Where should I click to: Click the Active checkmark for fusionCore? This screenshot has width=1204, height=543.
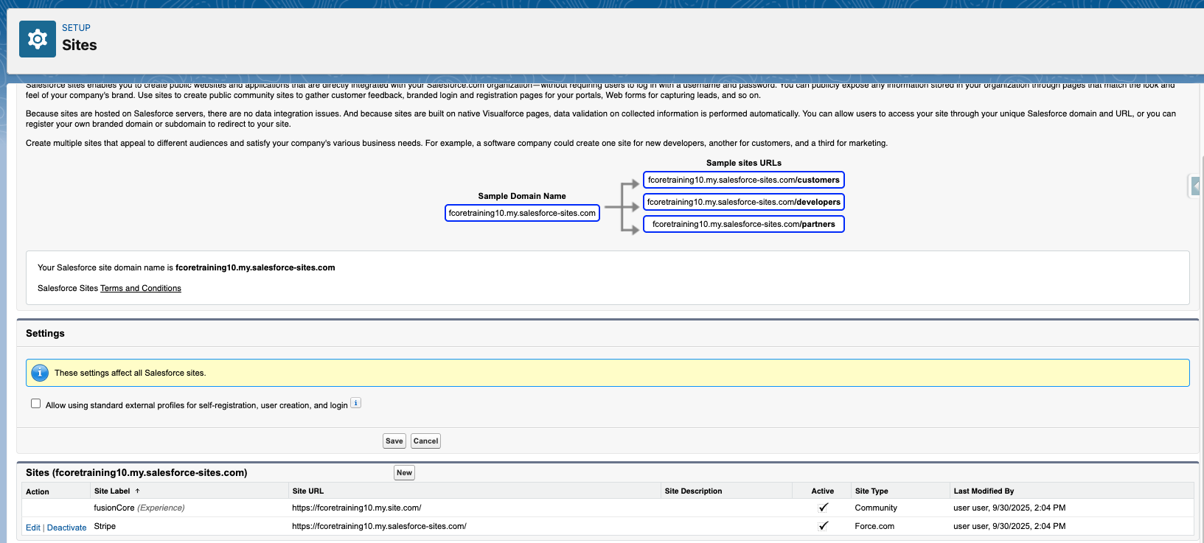point(824,508)
